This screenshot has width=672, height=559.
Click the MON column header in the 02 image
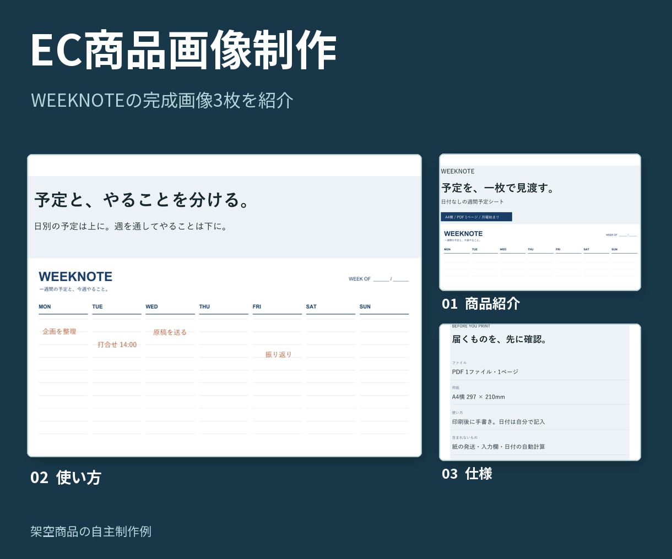click(x=45, y=306)
